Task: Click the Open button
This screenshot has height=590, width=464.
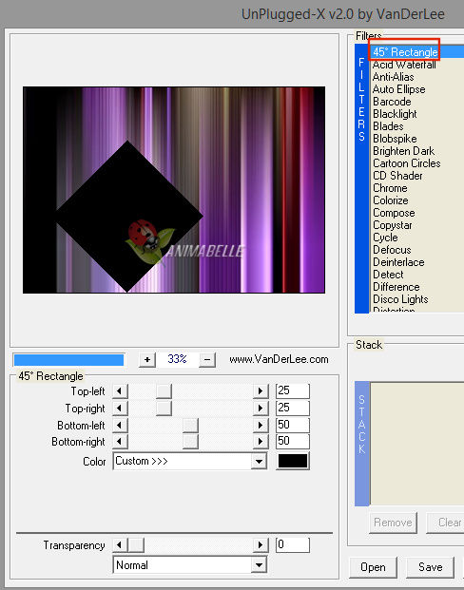Action: pyautogui.click(x=373, y=567)
